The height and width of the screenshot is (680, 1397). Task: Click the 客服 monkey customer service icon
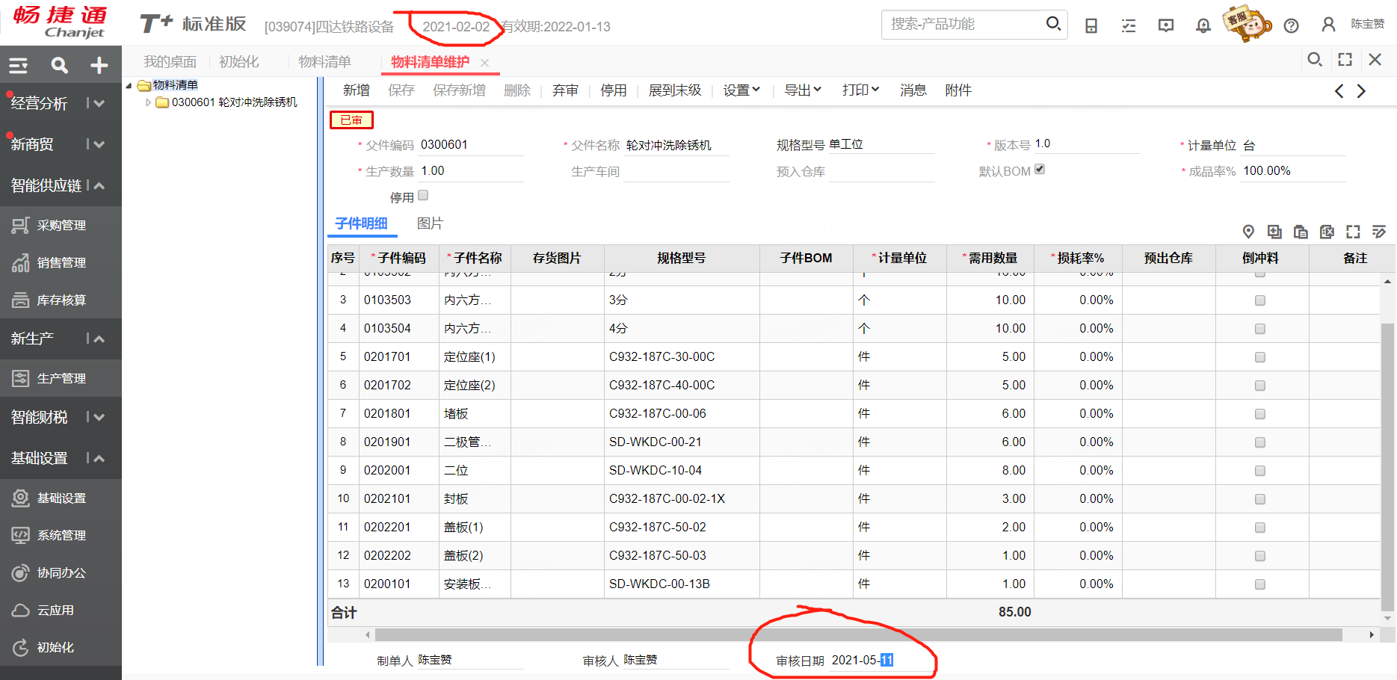click(x=1247, y=24)
